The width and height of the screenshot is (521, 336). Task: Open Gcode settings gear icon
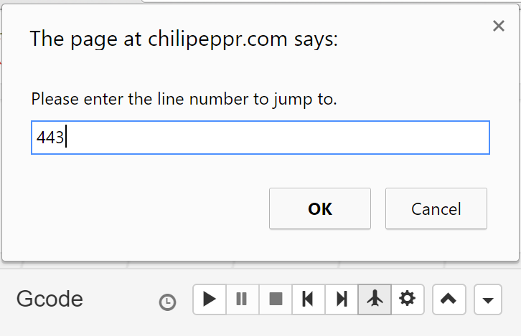pos(408,299)
